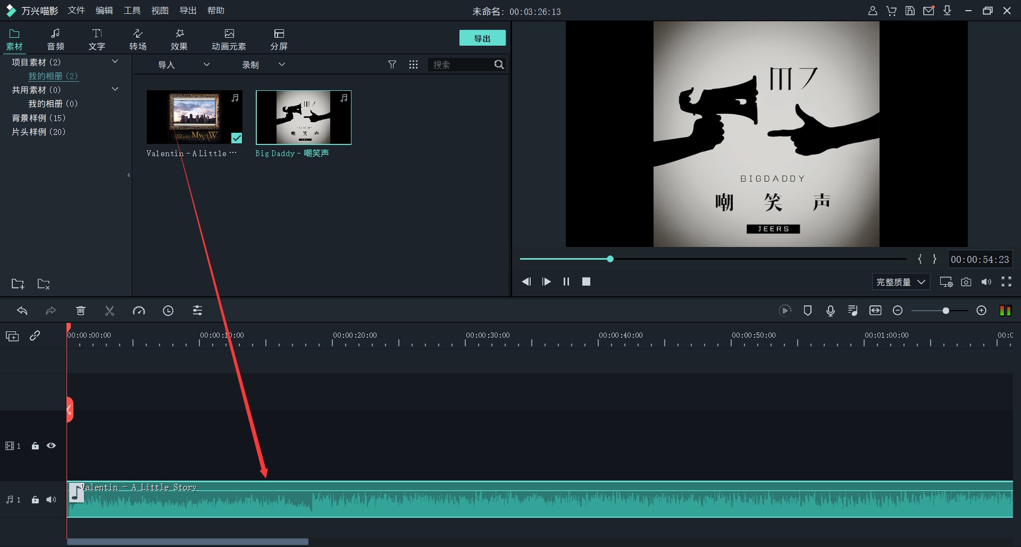Collapse the 项目素材 folder tree
Screen dimensions: 1021x547
tap(115, 62)
